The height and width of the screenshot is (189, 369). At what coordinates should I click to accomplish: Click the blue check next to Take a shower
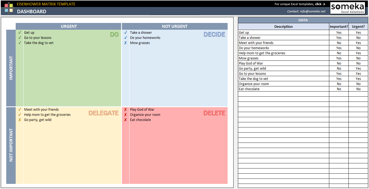(125, 32)
